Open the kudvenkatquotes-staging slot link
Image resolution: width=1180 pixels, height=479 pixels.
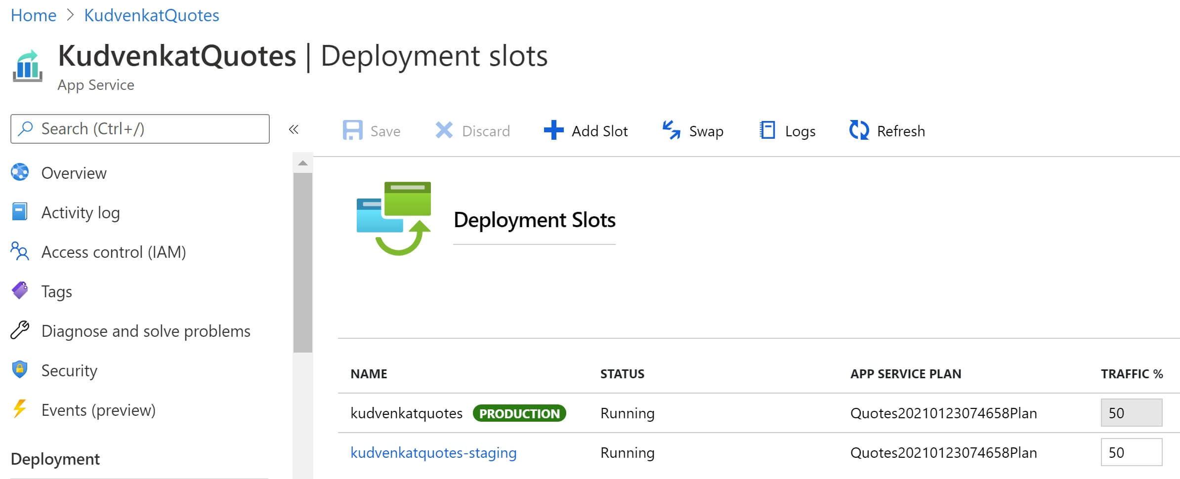click(433, 453)
